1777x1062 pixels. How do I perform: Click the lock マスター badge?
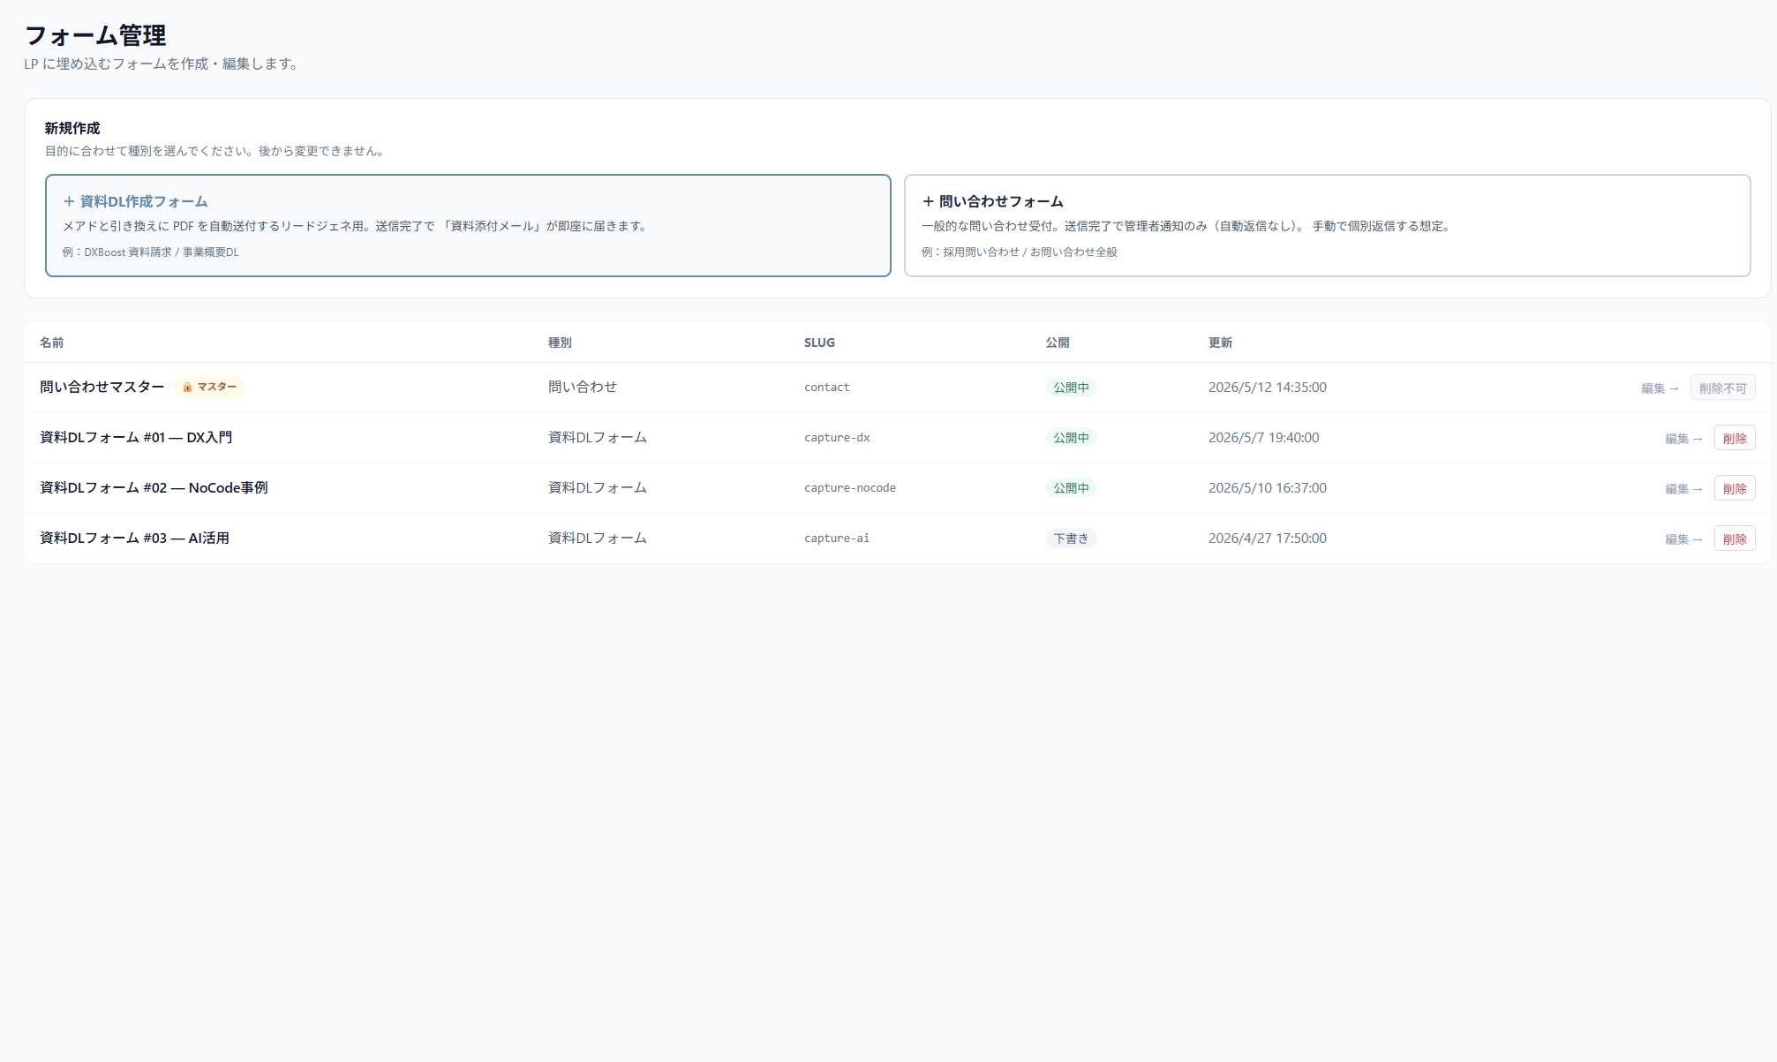click(209, 387)
